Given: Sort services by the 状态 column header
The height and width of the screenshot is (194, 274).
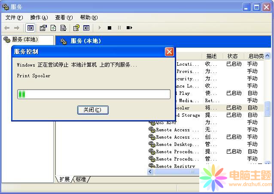Looking at the screenshot, I should [232, 56].
